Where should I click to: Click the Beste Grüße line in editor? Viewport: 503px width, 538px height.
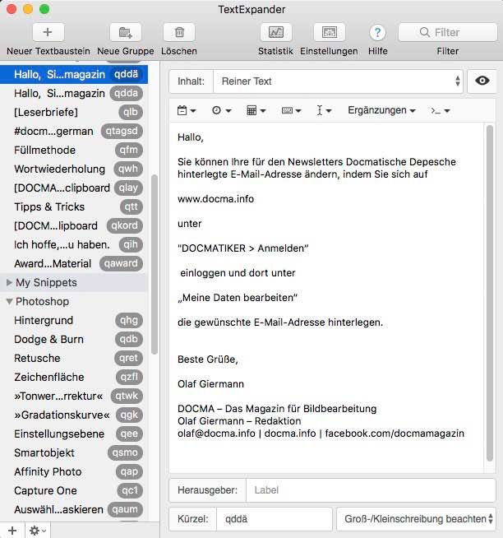pos(207,359)
